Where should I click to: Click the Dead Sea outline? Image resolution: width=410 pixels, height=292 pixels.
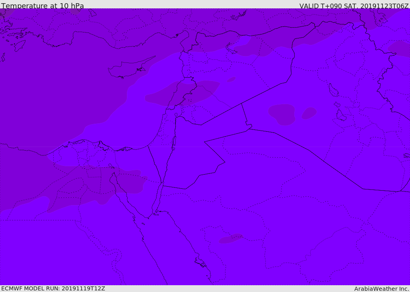(174, 142)
